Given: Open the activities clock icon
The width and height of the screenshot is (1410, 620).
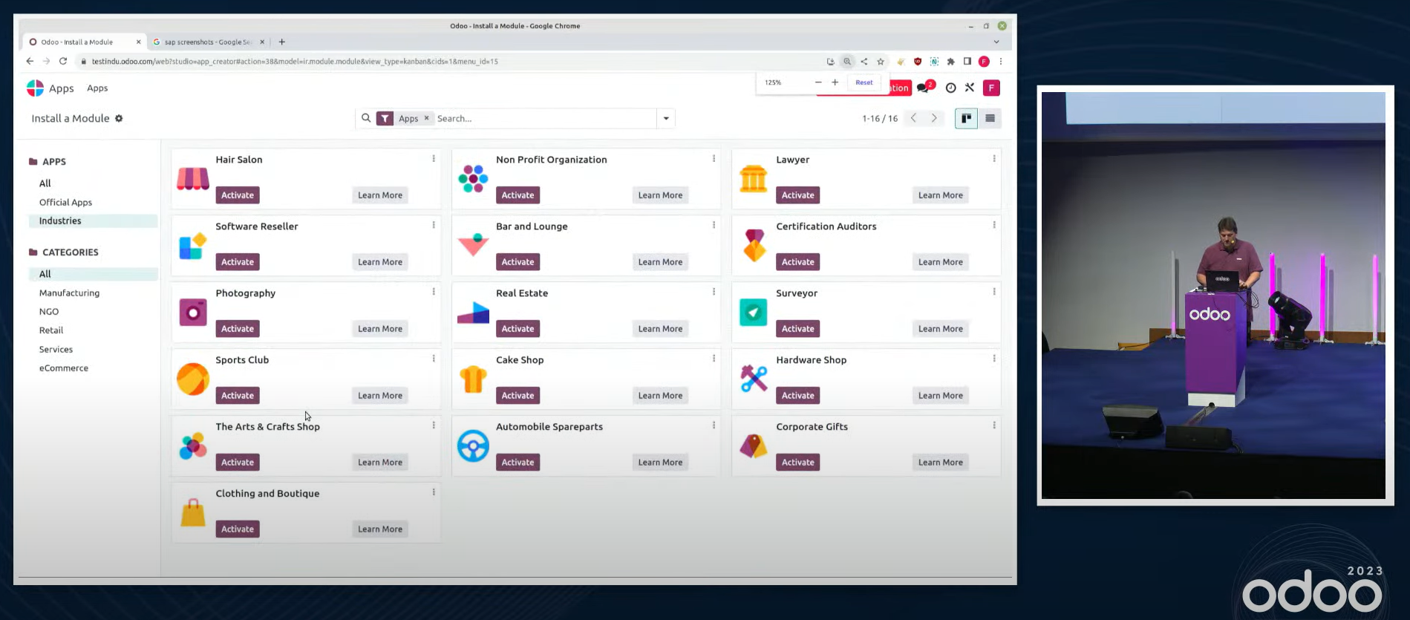Looking at the screenshot, I should click(950, 88).
